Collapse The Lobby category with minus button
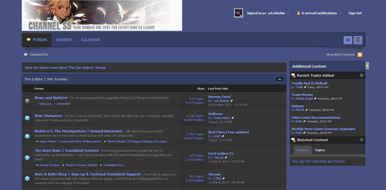Image resolution: width=386 pixels, height=190 pixels. 280,79
